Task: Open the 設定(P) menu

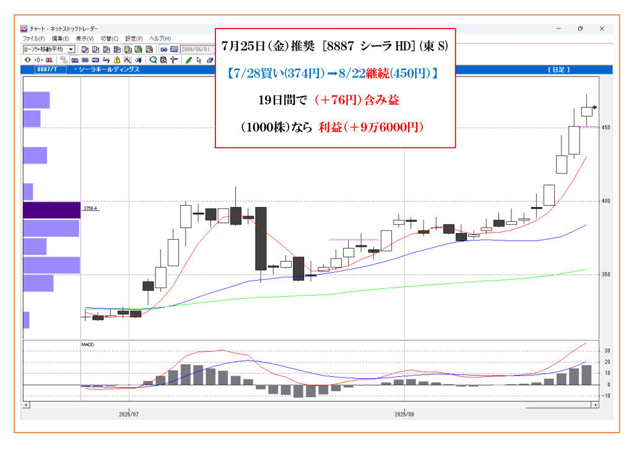Action: [x=134, y=38]
